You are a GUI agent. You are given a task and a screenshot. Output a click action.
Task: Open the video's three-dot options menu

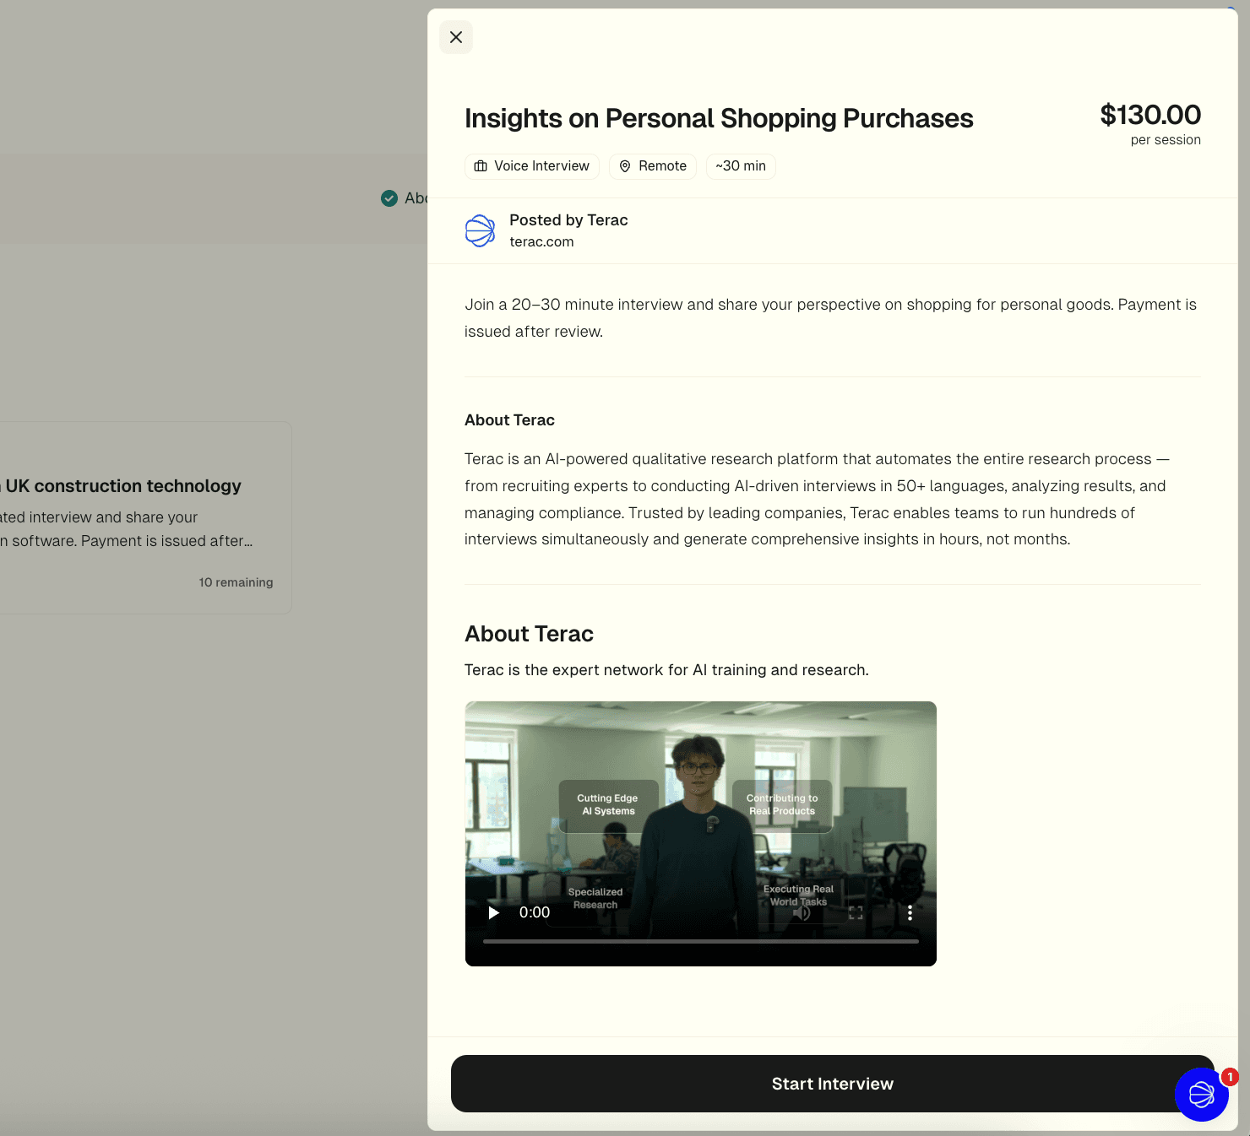910,912
